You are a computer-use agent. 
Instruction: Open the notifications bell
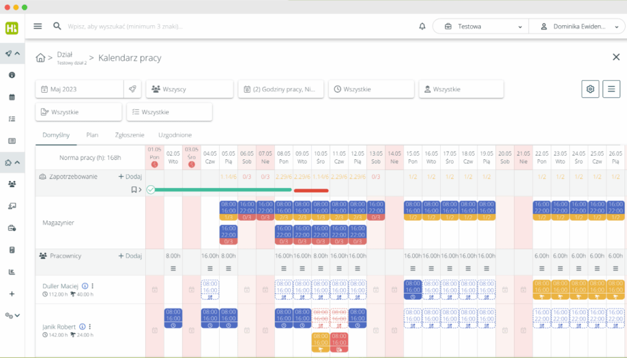click(x=422, y=26)
